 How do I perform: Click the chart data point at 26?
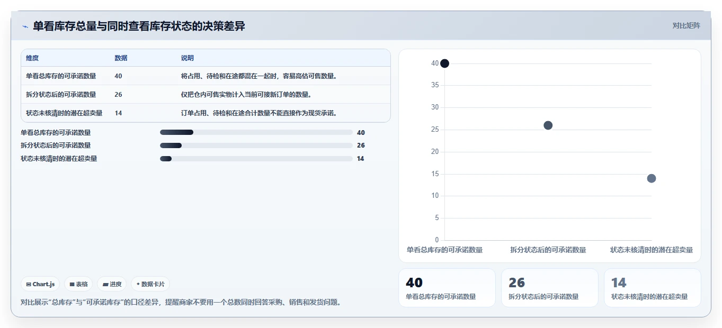(x=548, y=125)
